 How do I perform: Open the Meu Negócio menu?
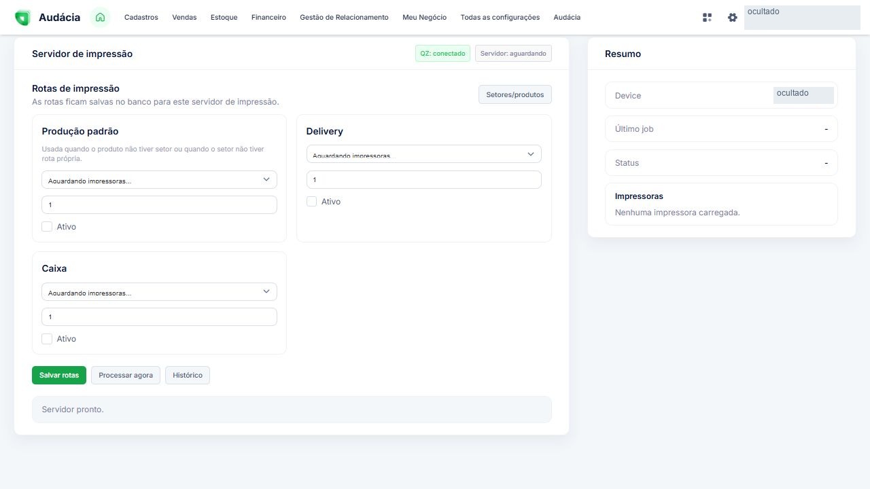(x=425, y=18)
